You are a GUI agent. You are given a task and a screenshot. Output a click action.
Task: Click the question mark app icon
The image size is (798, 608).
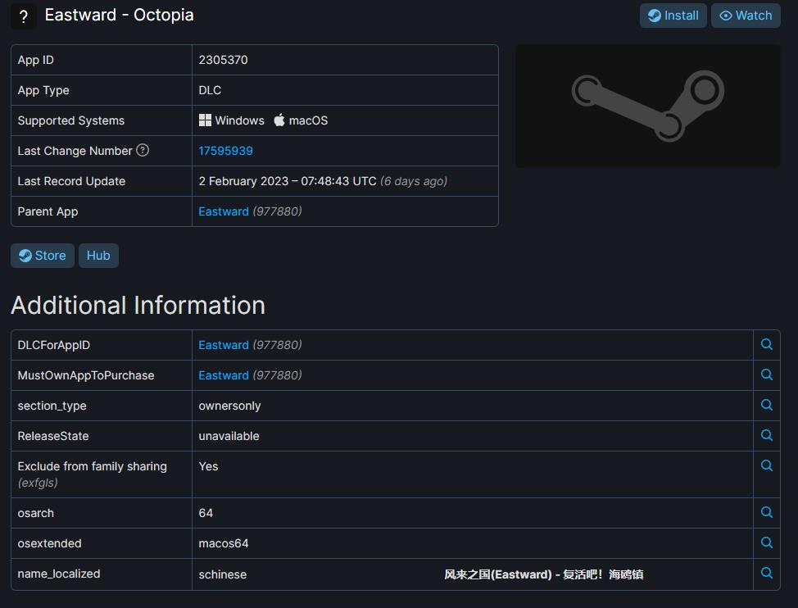click(x=24, y=16)
